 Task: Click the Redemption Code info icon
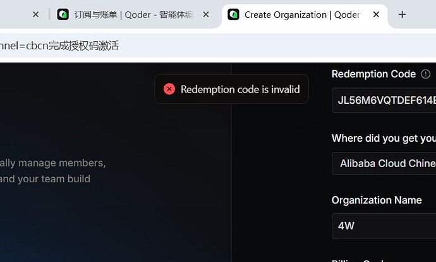click(425, 74)
